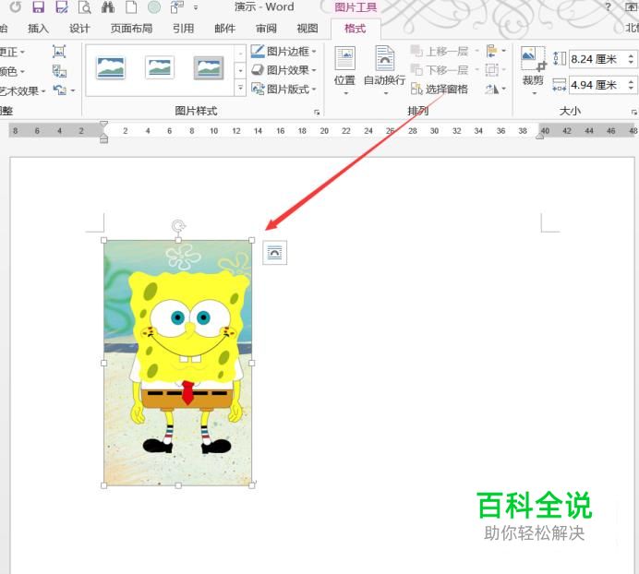Click the Save disk icon

pos(38,7)
